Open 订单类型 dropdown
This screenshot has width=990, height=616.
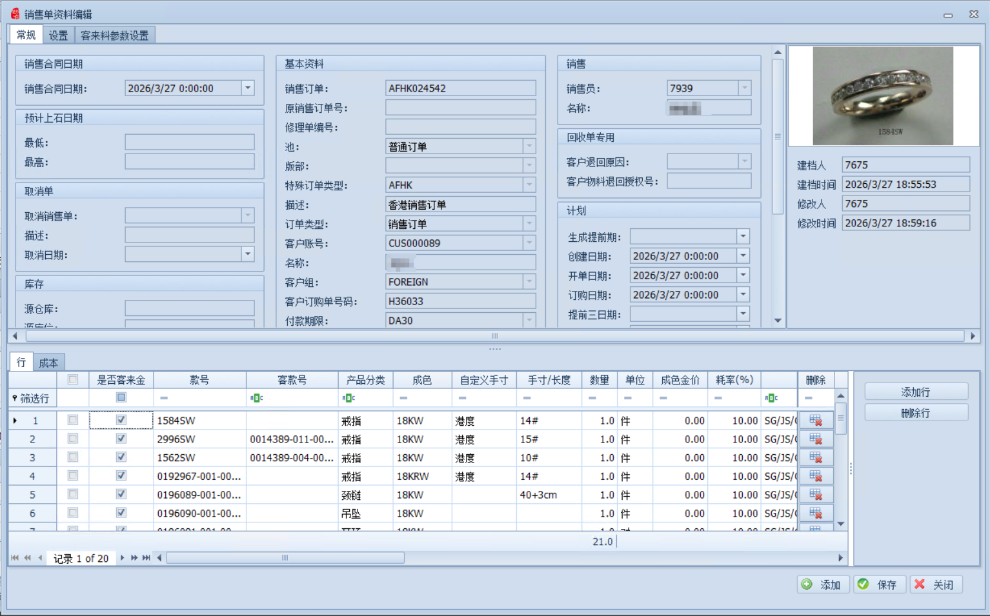click(x=529, y=224)
